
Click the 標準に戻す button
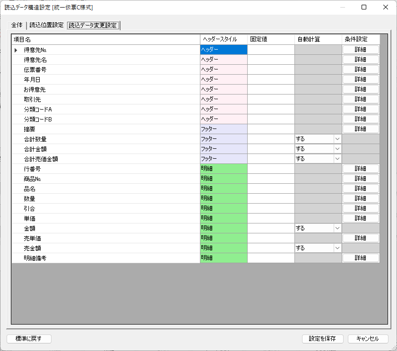tap(29, 339)
